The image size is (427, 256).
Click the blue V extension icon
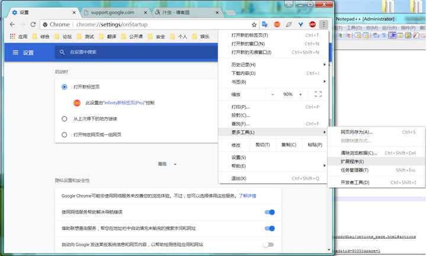301,24
